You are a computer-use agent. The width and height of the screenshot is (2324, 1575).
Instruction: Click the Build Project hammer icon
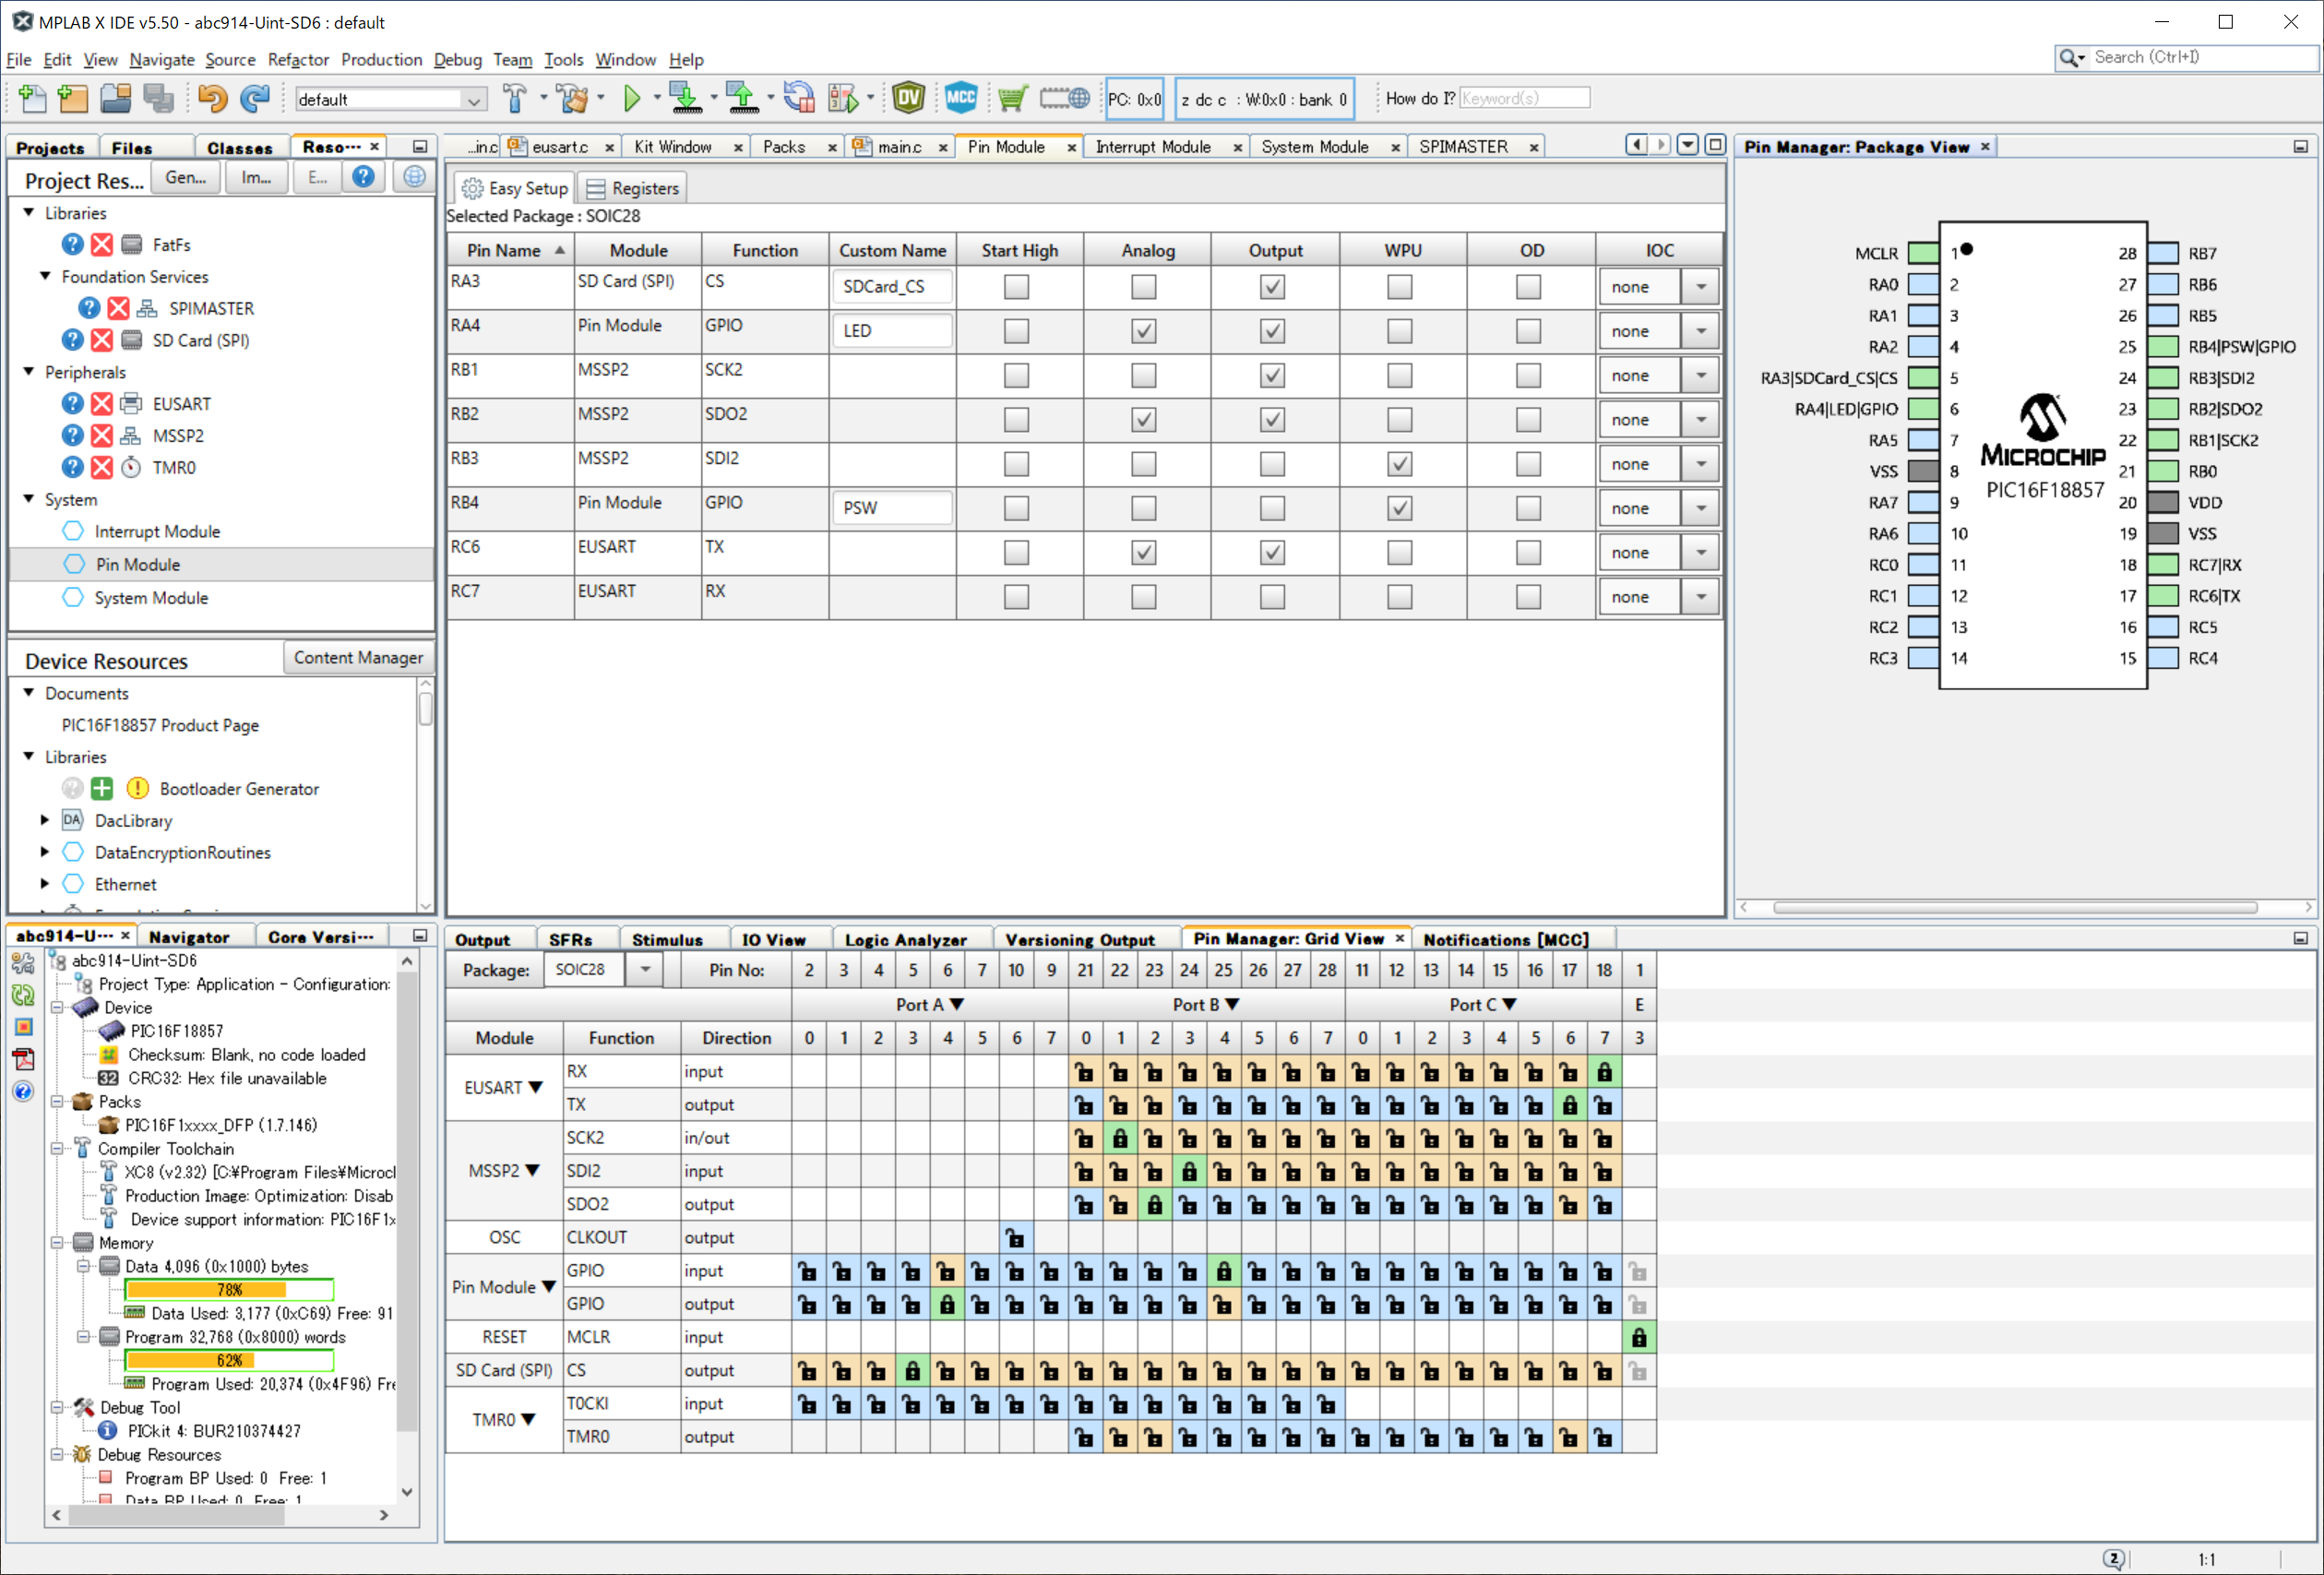point(515,98)
